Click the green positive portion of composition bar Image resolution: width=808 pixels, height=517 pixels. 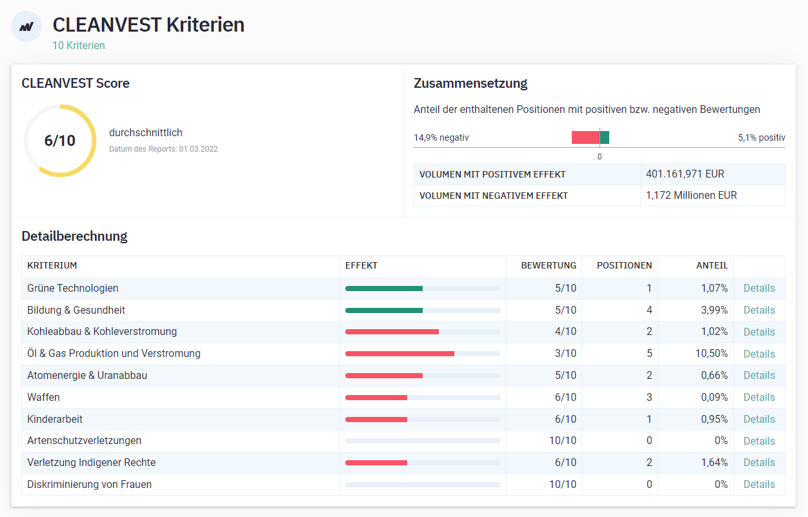605,137
